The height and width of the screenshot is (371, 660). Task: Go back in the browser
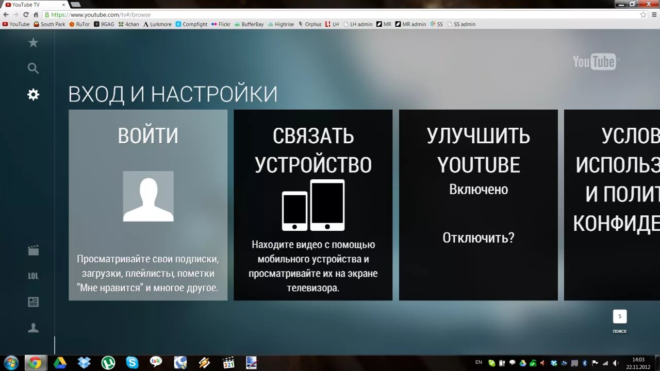tap(5, 15)
